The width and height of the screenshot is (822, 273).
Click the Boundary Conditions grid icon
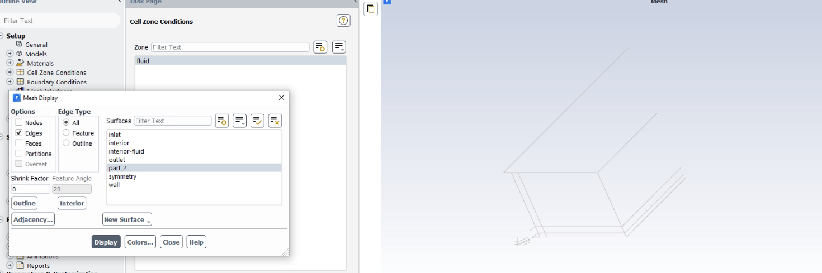point(20,82)
